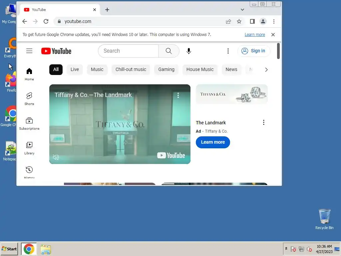Open File Explorer from the taskbar
This screenshot has width=341, height=256.
click(46, 249)
